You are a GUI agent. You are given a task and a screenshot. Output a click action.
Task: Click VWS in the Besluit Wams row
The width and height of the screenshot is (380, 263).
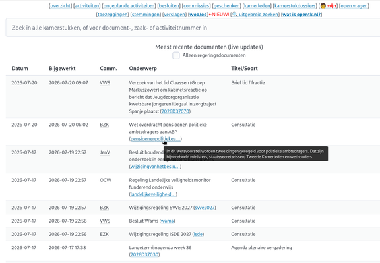(x=105, y=221)
